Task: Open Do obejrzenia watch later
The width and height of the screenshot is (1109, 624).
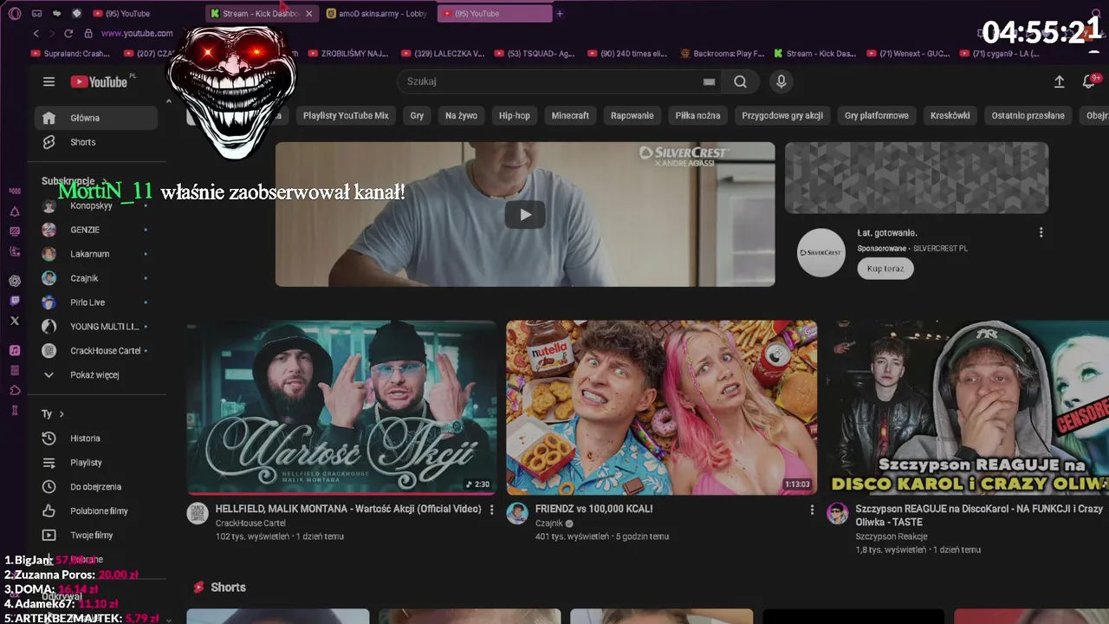Action: coord(95,487)
